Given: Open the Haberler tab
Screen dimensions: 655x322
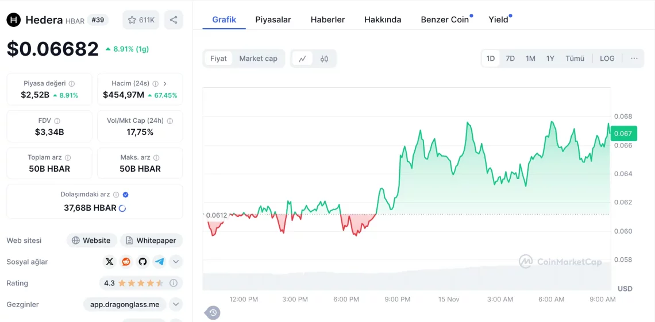Looking at the screenshot, I should 327,20.
